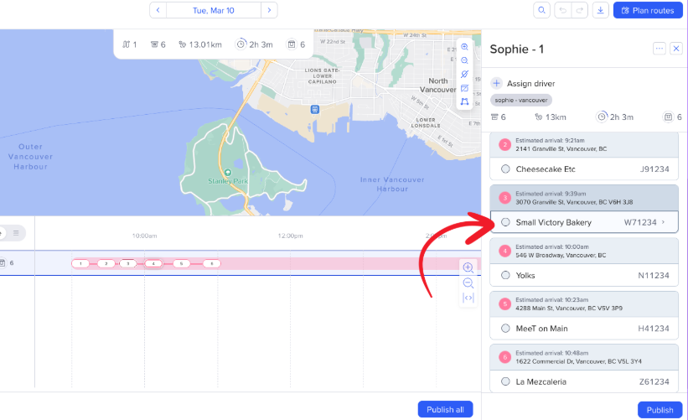Open the date picker showing Tue, Mar 10

point(214,10)
